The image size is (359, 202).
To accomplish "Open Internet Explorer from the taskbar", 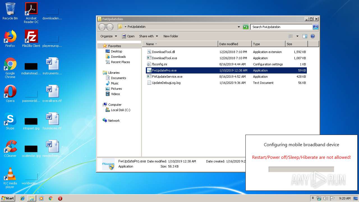I will [x=22, y=198].
